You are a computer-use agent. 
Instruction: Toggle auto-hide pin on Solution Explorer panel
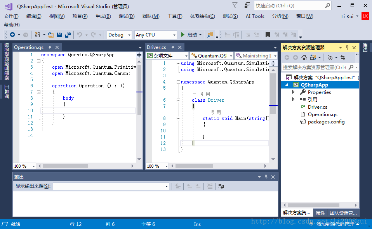click(x=347, y=47)
